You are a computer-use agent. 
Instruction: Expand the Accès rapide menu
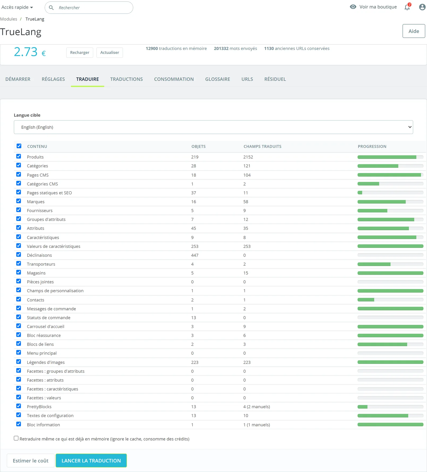point(17,7)
